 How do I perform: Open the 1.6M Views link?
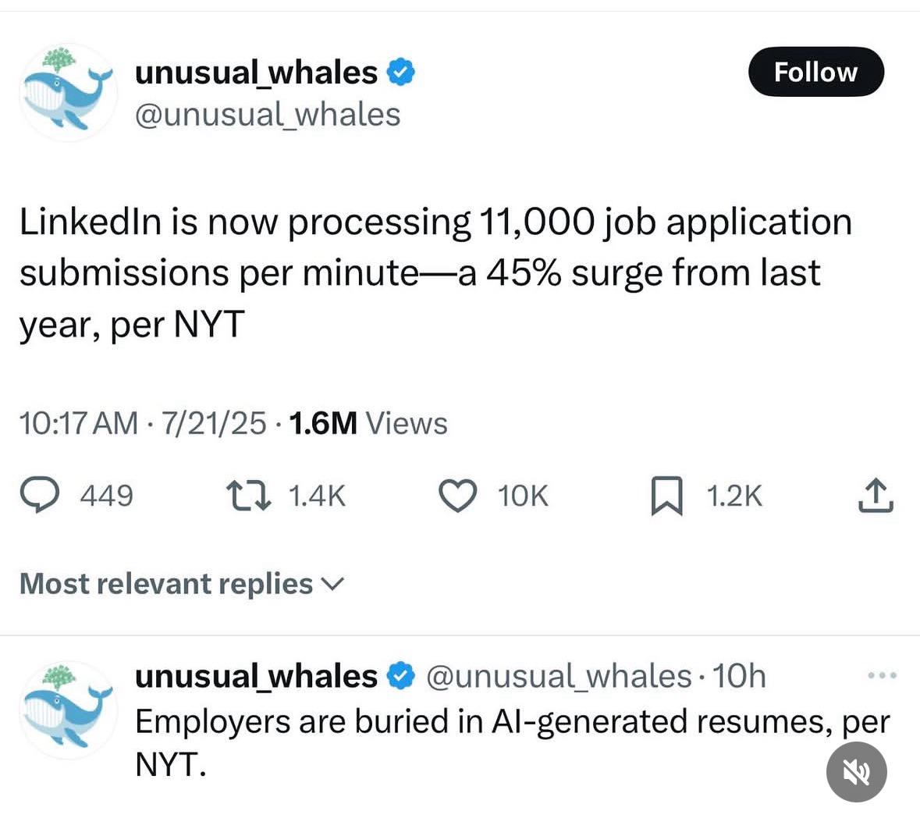[x=368, y=423]
